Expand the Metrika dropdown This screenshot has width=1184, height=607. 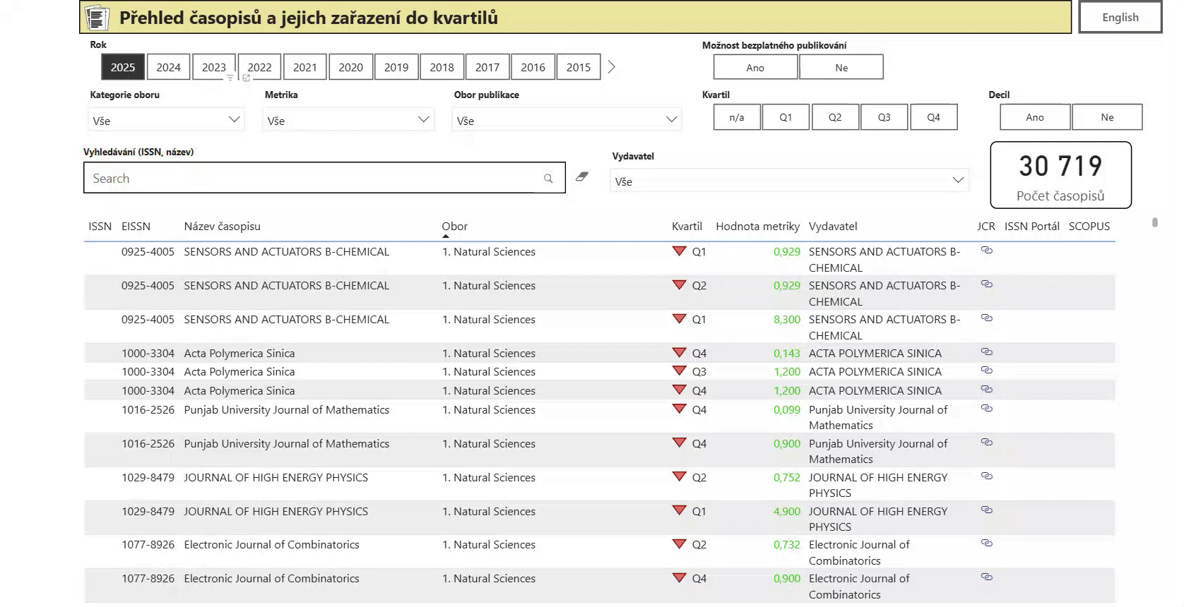pos(348,120)
